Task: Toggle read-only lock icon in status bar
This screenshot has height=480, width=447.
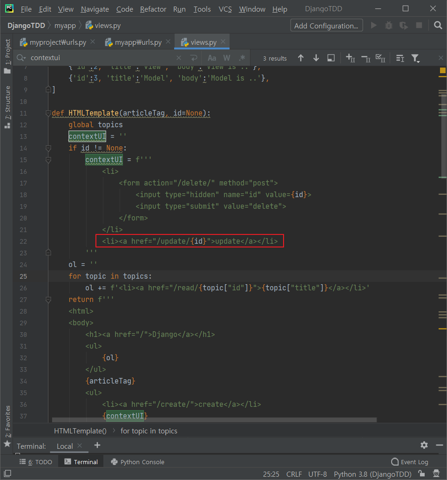Action: click(422, 473)
